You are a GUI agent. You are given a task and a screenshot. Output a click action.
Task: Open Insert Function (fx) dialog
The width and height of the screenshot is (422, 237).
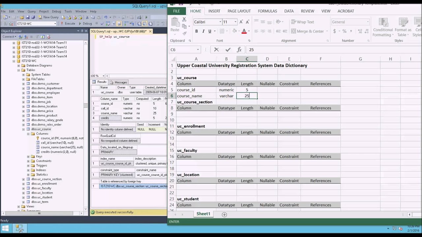239,50
